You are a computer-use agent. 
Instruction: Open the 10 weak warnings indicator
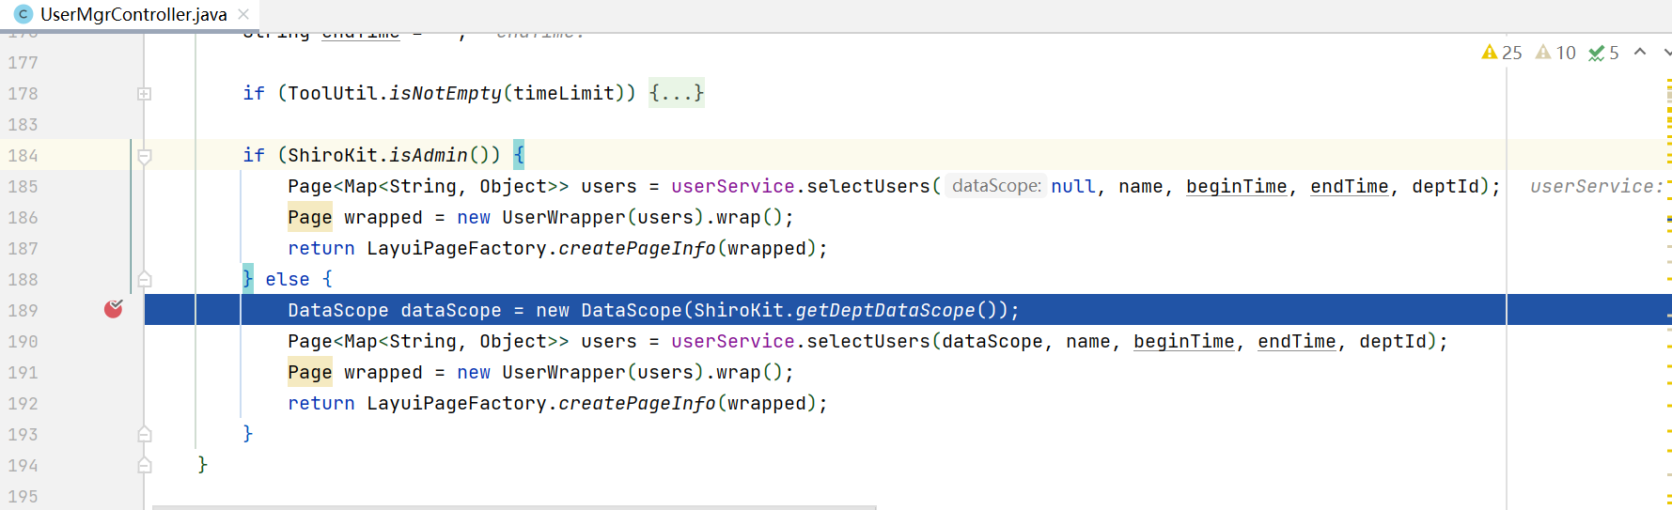pyautogui.click(x=1555, y=53)
